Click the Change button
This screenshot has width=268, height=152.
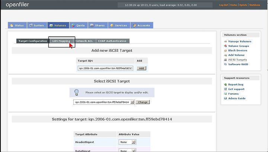coord(143,102)
